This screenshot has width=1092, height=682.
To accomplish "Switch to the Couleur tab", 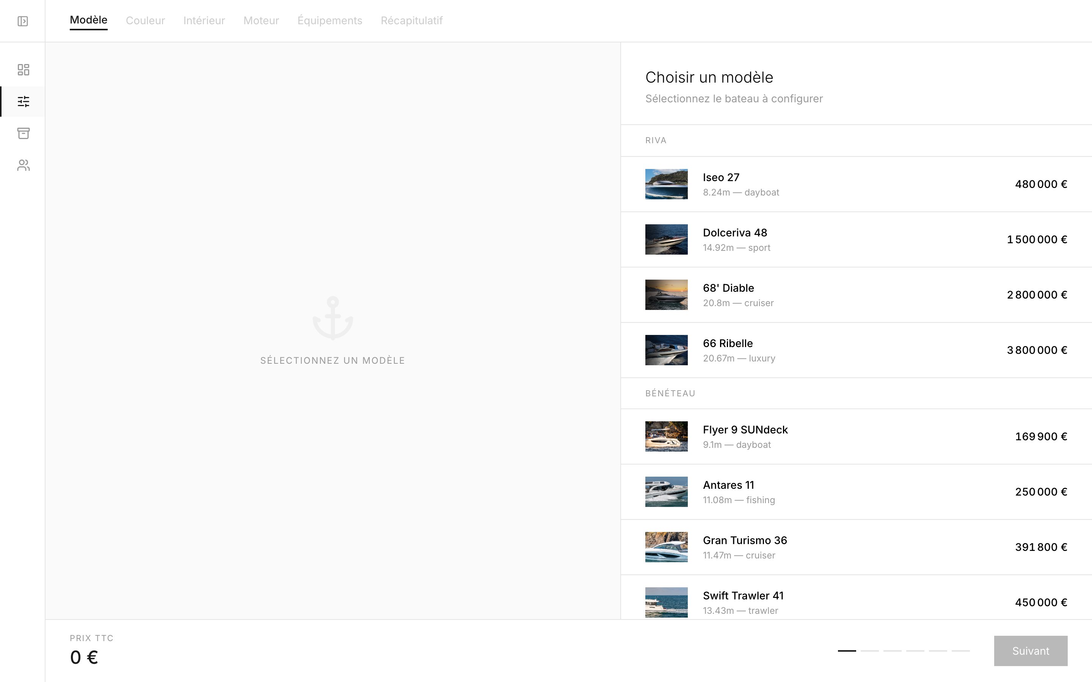I will (145, 21).
